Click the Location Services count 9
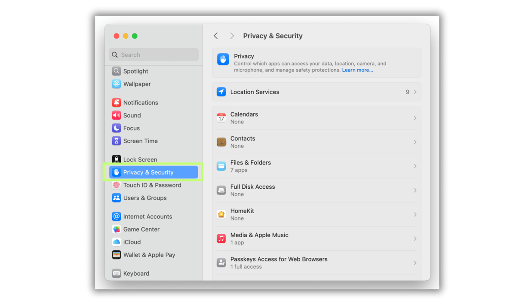The width and height of the screenshot is (516, 300). (x=407, y=92)
